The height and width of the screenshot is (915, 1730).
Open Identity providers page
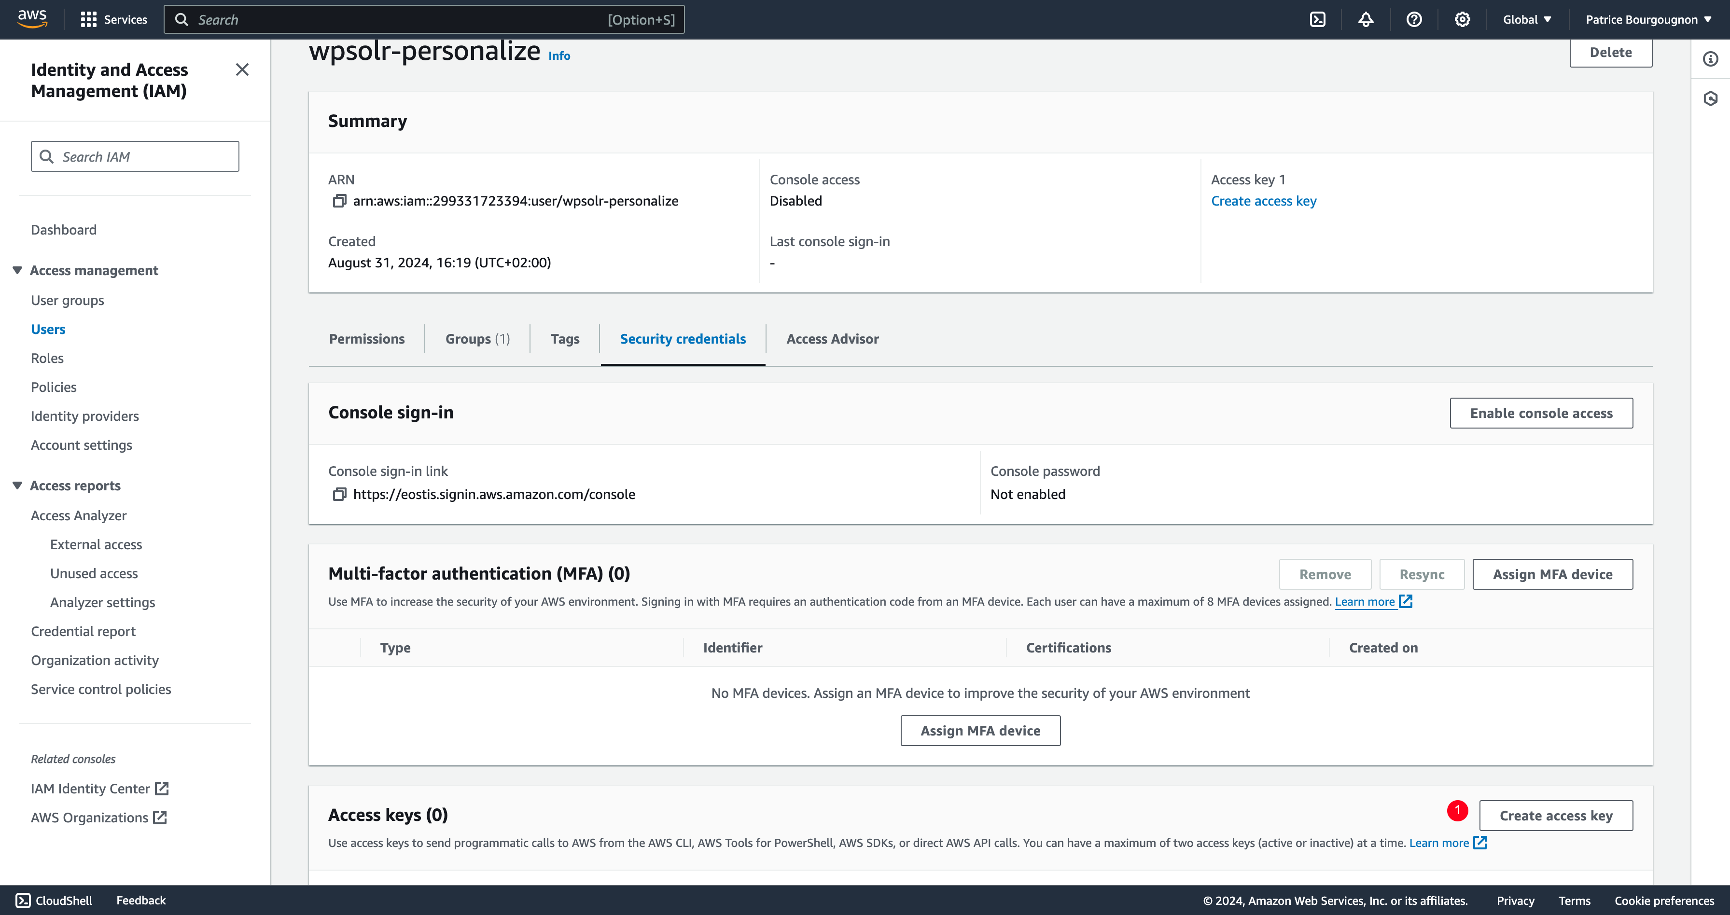[84, 416]
